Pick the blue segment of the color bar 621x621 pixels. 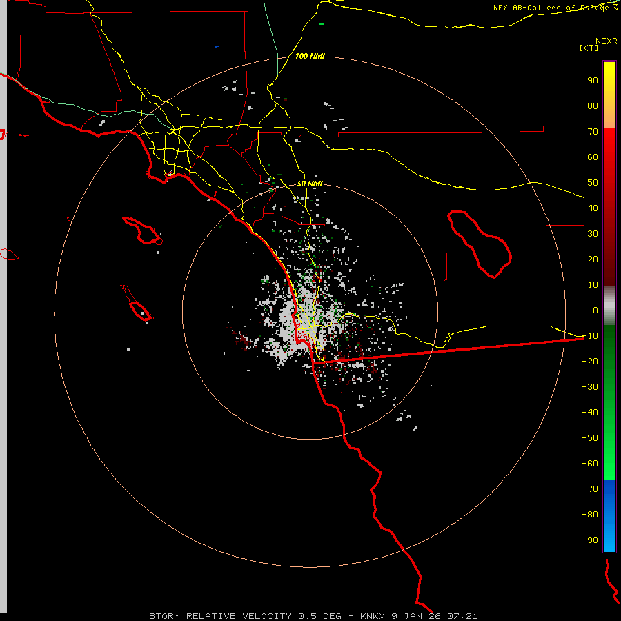[609, 515]
